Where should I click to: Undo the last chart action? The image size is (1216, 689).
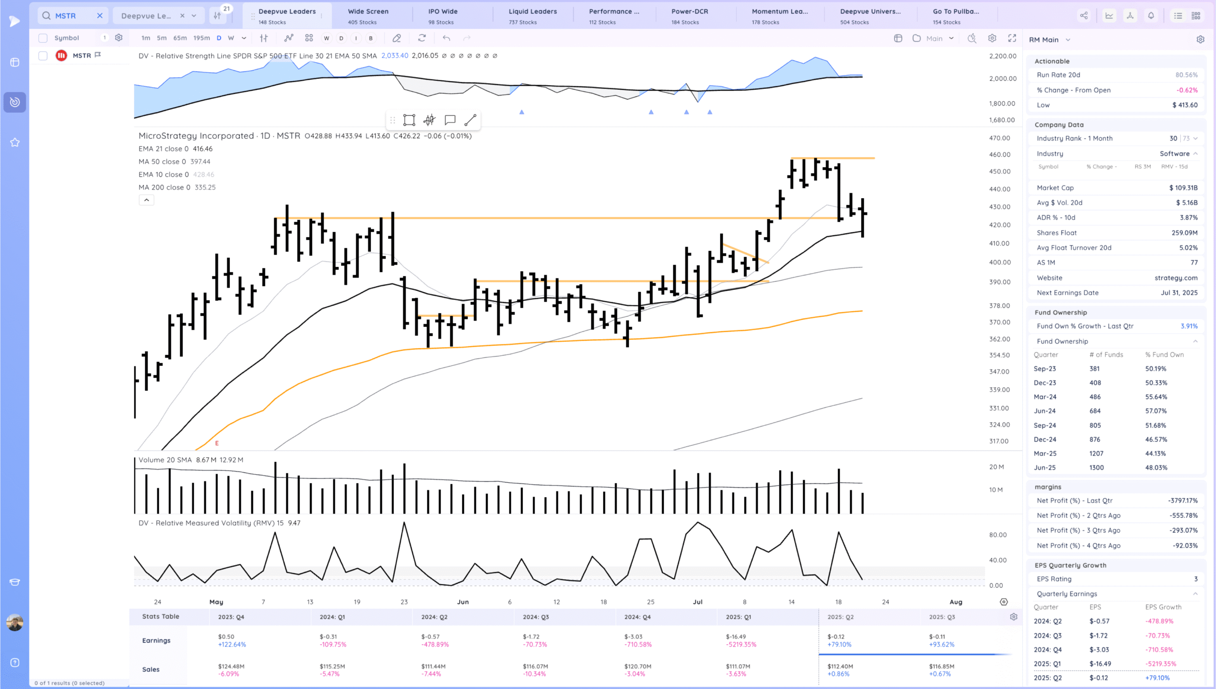446,38
